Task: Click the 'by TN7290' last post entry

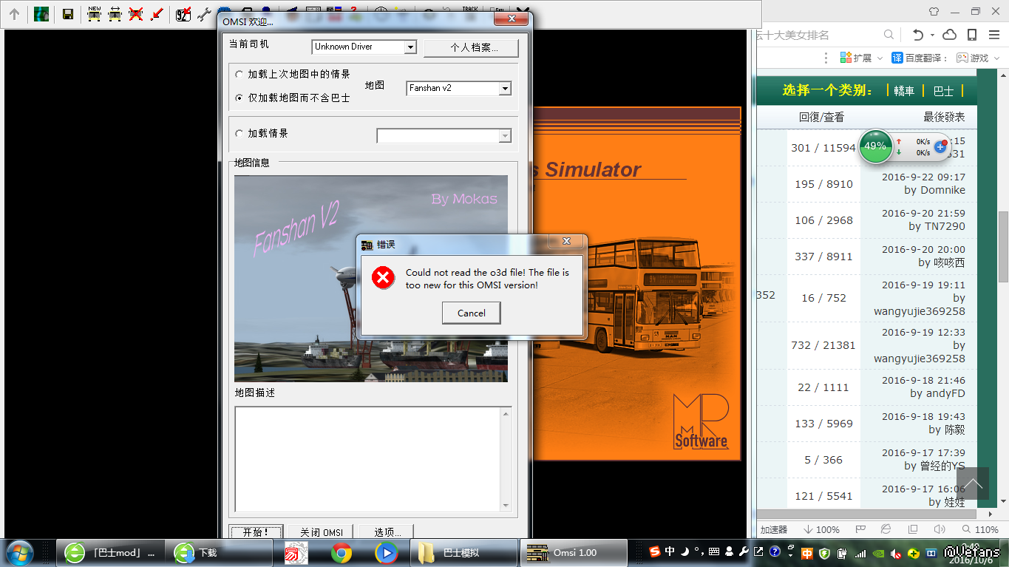Action: click(937, 226)
